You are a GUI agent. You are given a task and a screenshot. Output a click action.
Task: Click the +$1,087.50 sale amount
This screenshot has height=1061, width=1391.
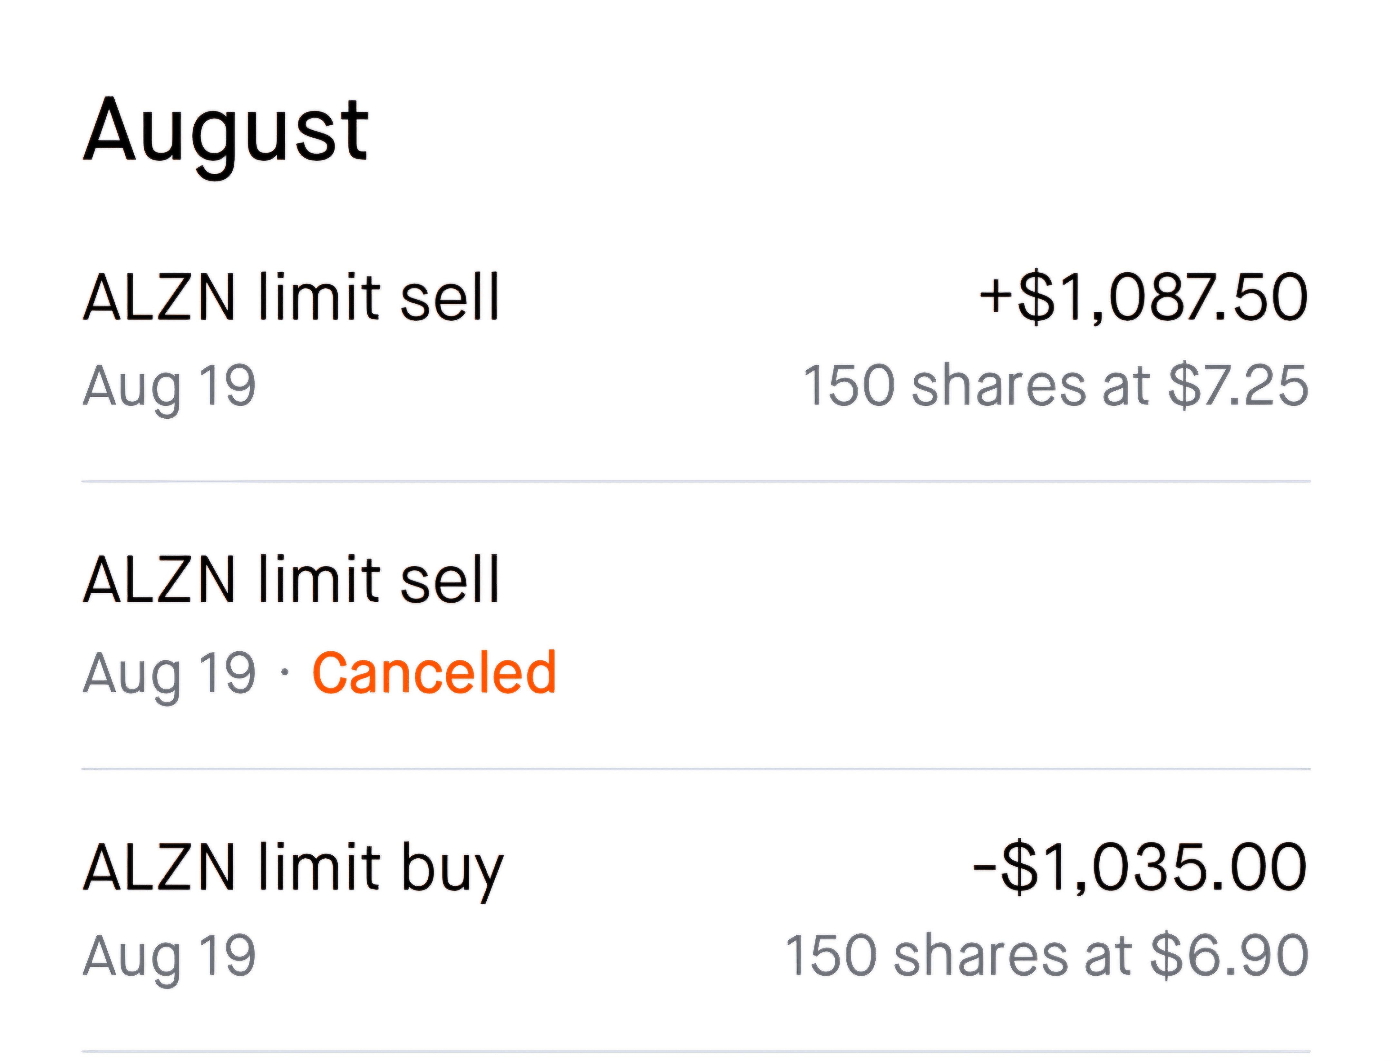[x=1143, y=297]
